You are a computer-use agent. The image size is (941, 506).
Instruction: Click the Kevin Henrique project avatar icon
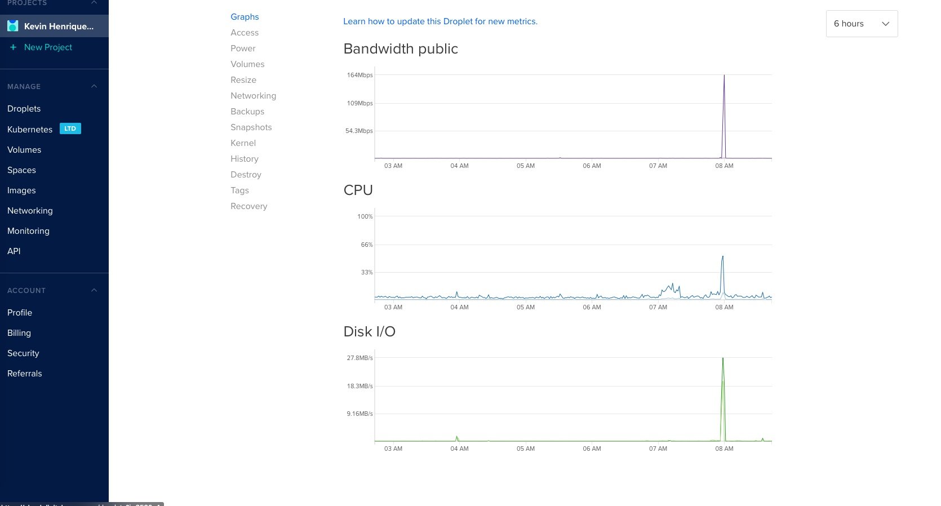pos(12,26)
